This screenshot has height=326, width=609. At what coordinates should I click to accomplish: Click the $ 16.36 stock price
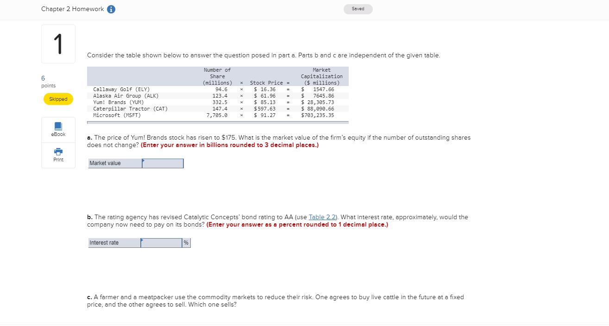pyautogui.click(x=265, y=89)
